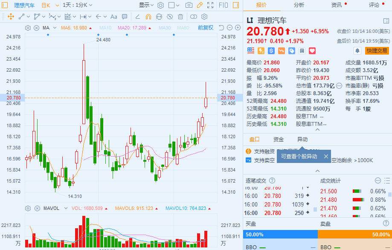Select the magnet snap drawing tool
Screen dimensions: 392x250
[x=148, y=17]
